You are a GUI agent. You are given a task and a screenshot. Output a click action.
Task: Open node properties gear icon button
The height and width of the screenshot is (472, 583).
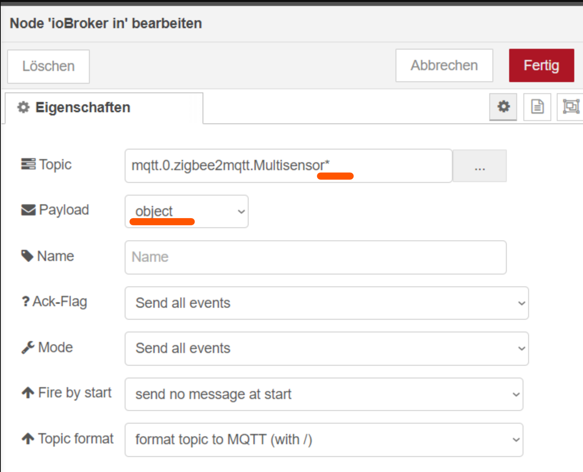(x=503, y=107)
